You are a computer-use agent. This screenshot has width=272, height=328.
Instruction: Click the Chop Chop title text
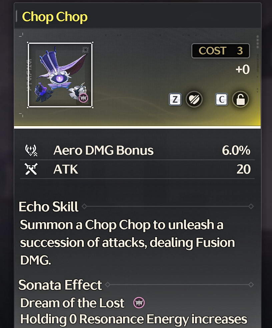pos(55,17)
